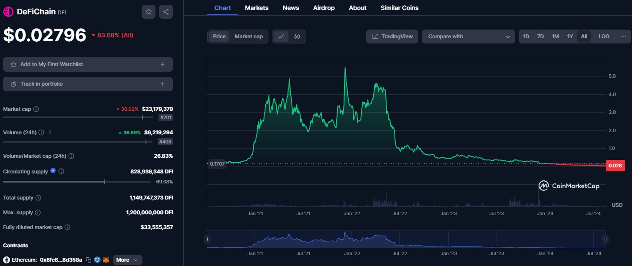This screenshot has height=266, width=632.
Task: Open the Similar Coins tab
Action: coord(399,8)
